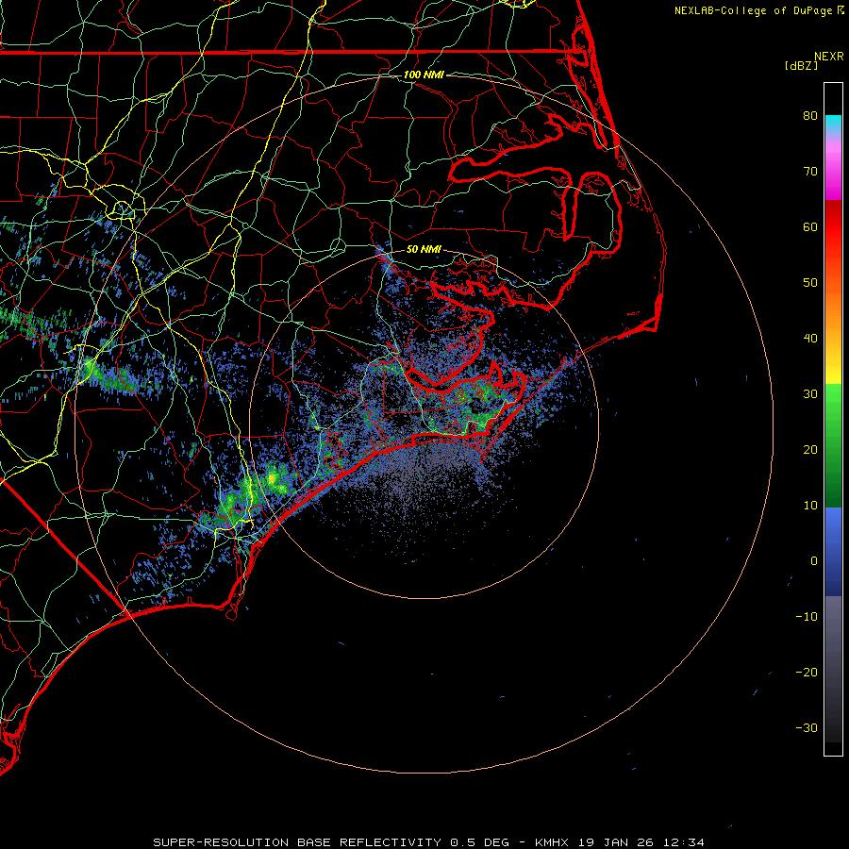This screenshot has width=849, height=849.
Task: Click the [dBZ] unit label
Action: click(x=801, y=65)
